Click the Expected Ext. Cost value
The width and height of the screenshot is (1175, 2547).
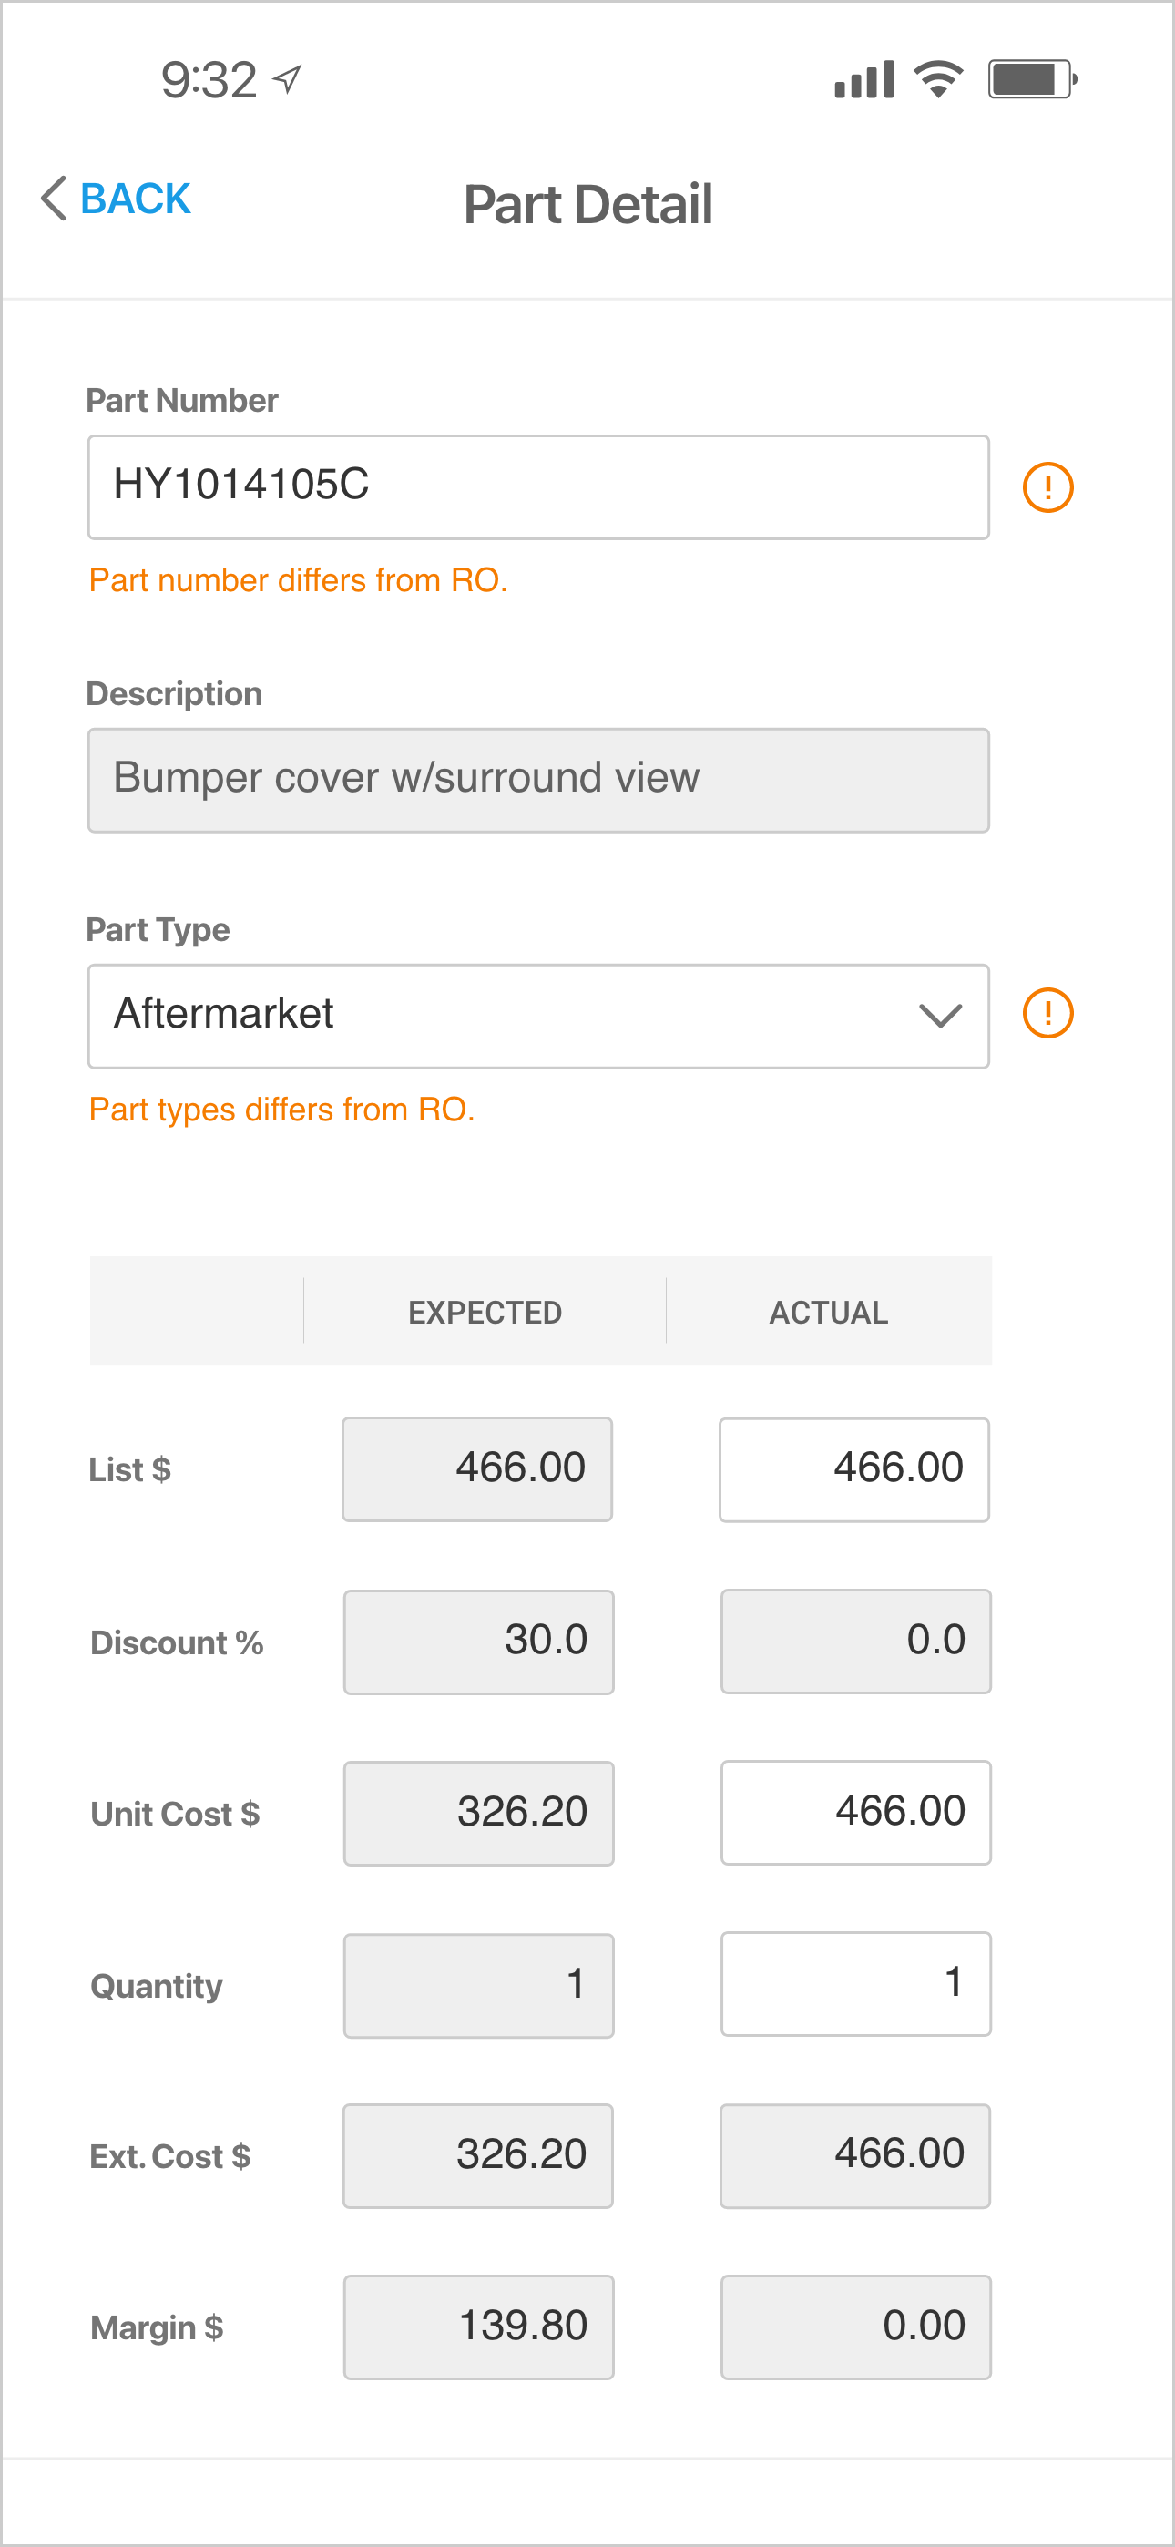click(x=477, y=2155)
